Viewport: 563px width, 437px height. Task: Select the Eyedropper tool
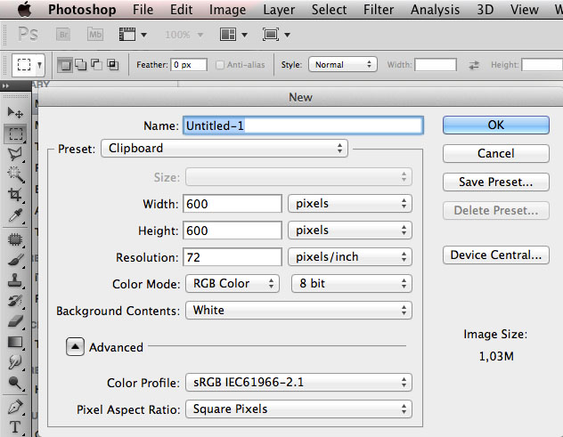[x=15, y=215]
